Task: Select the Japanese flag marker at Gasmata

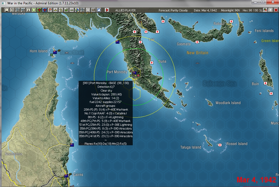Action: point(197,42)
